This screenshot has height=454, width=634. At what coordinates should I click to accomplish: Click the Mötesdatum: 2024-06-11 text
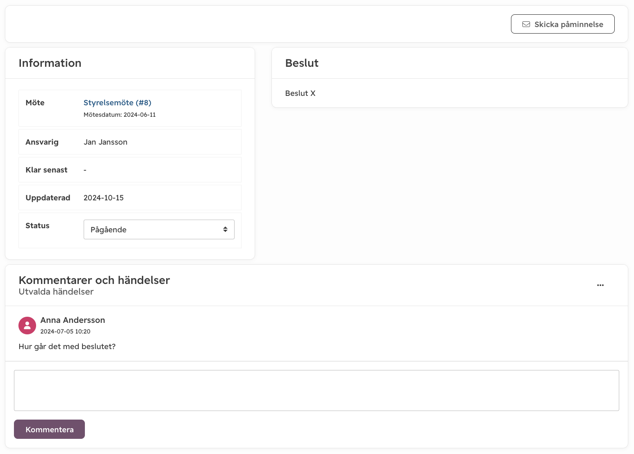tap(119, 115)
